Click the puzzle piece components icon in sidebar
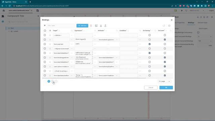The height and width of the screenshot is (121, 215). pos(3,16)
